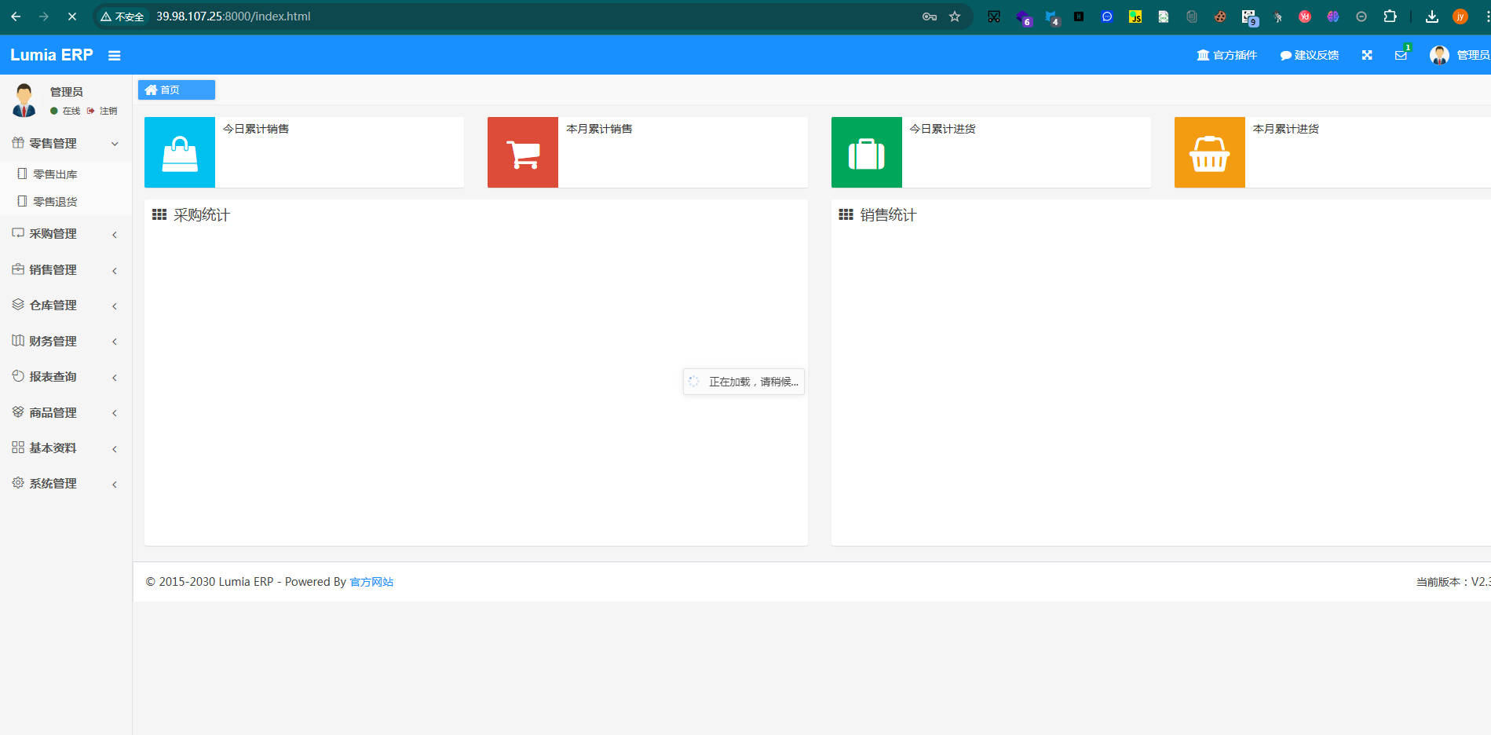Screen dimensions: 1491x735
Task: Click the green suitcase icon
Action: (866, 152)
